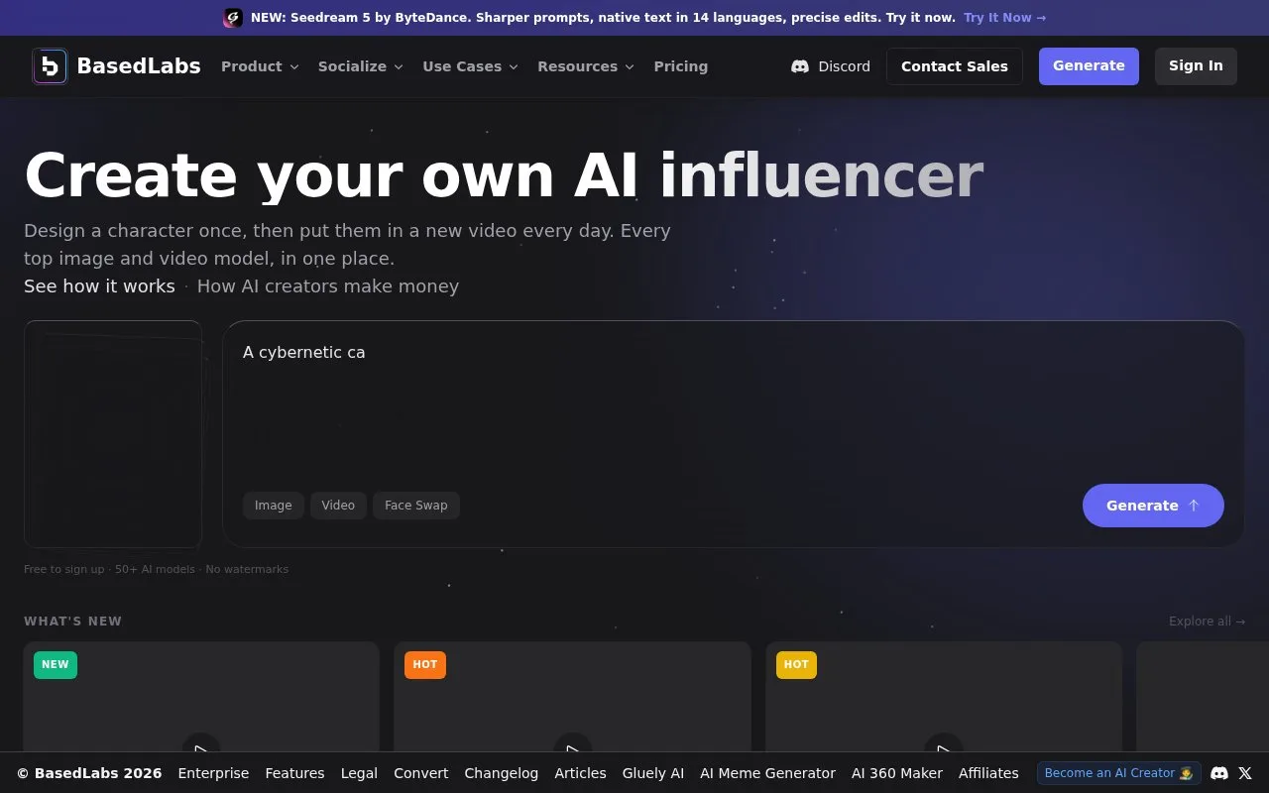The width and height of the screenshot is (1269, 793).
Task: Click Become an AI Creator badge
Action: [x=1119, y=773]
